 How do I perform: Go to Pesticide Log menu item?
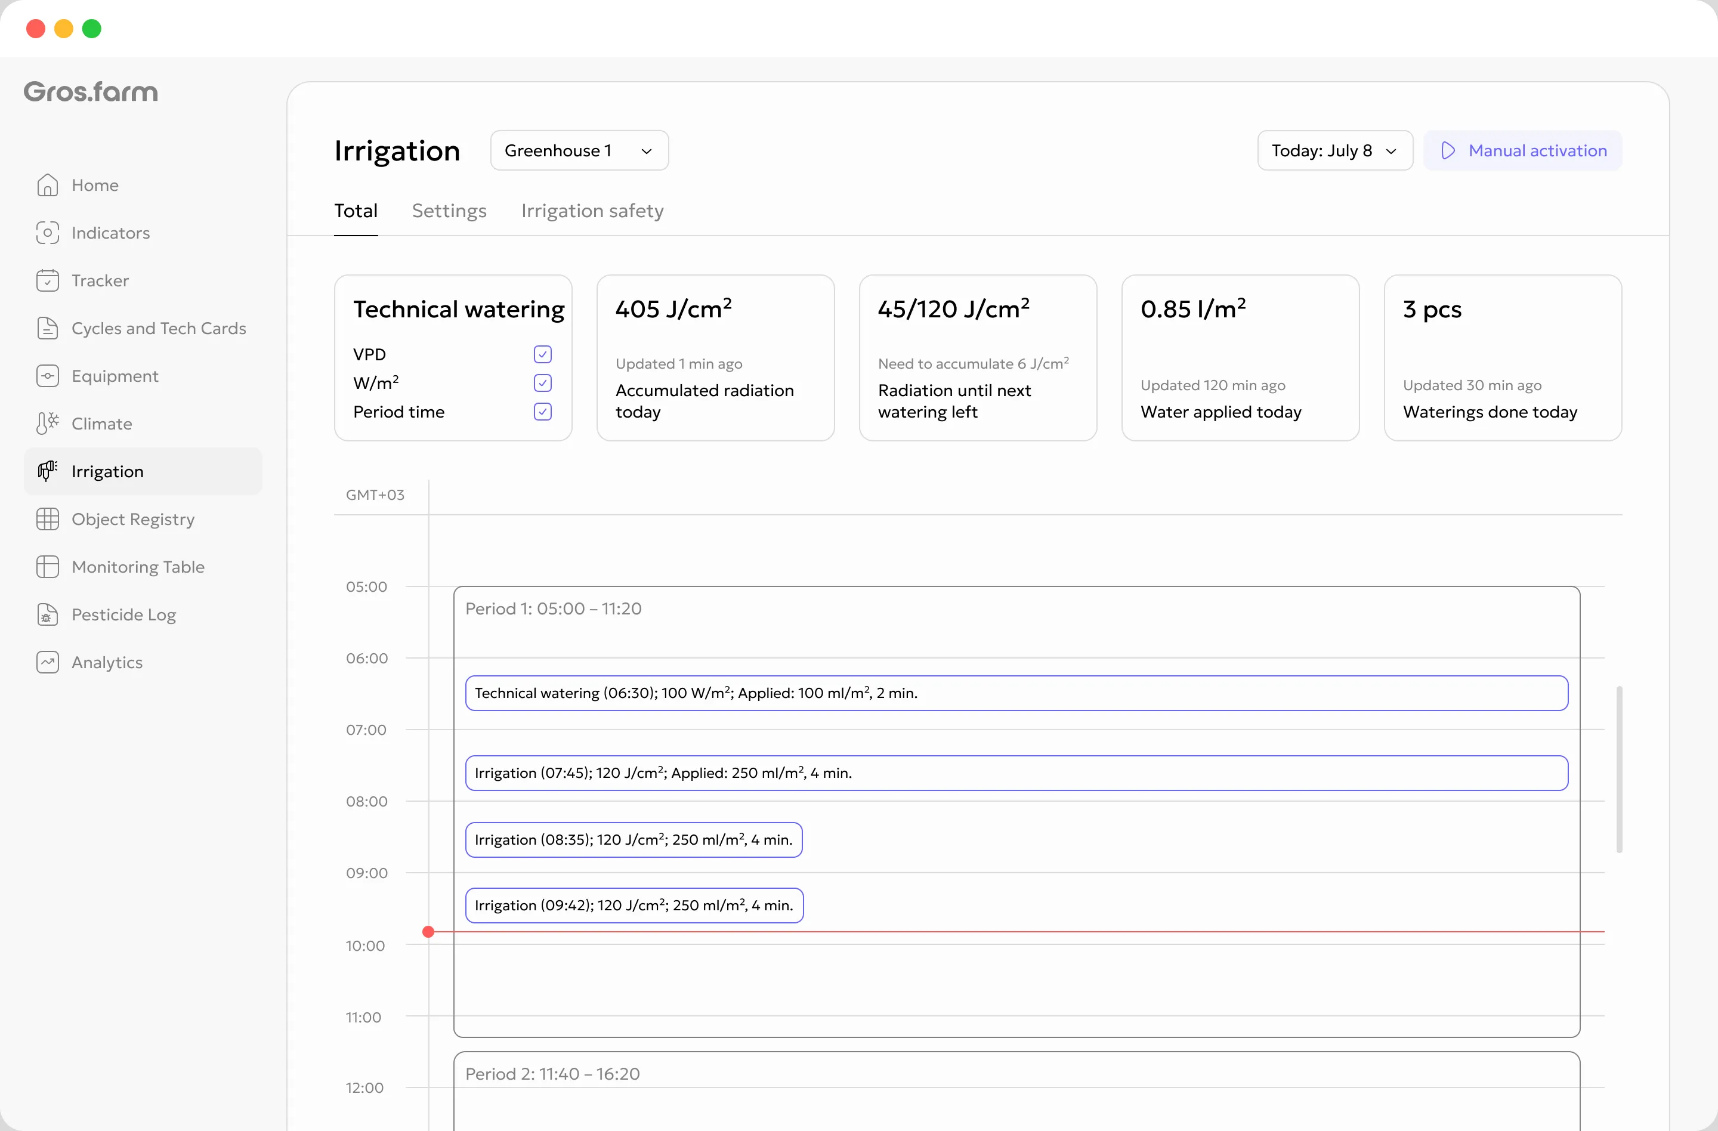point(143,614)
